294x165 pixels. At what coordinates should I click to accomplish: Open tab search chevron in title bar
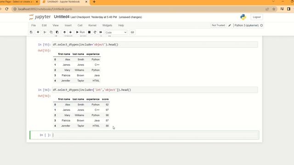tap(273, 1)
